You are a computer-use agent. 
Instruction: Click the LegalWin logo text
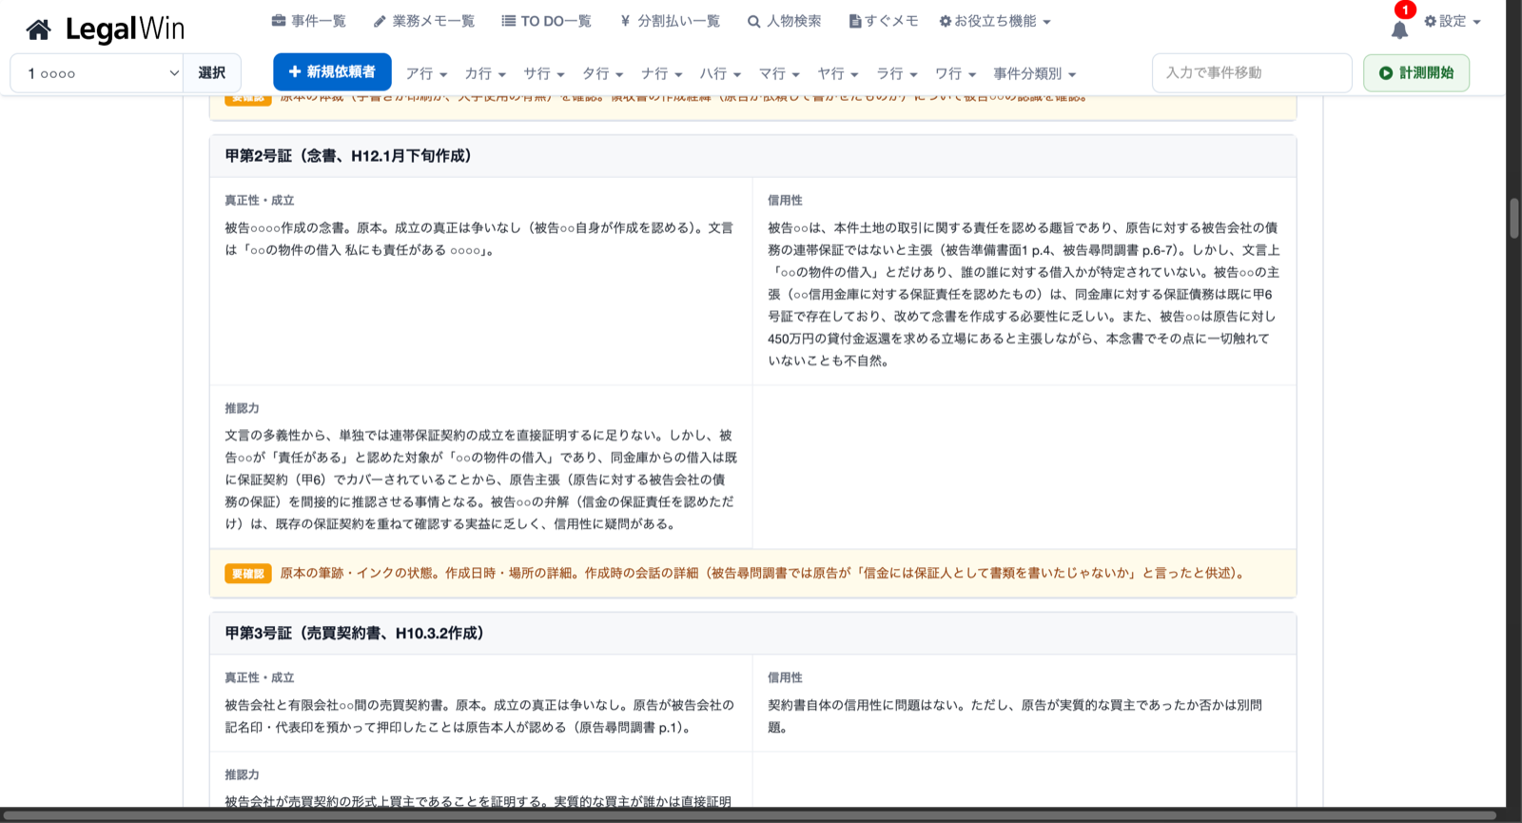pos(126,29)
